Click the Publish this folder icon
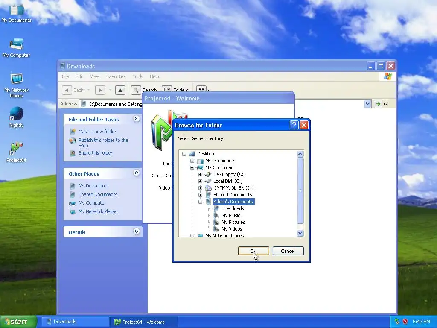The image size is (437, 328). coord(73,140)
